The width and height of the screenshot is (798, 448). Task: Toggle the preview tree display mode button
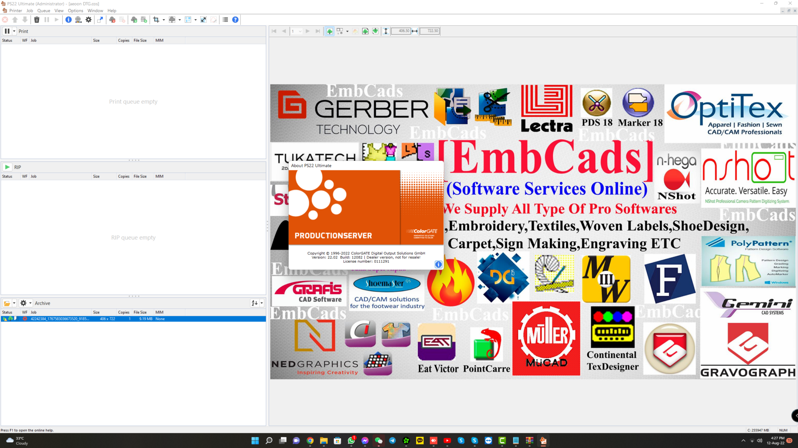pyautogui.click(x=330, y=31)
